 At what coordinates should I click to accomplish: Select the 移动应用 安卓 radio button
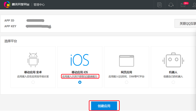(x=33, y=82)
